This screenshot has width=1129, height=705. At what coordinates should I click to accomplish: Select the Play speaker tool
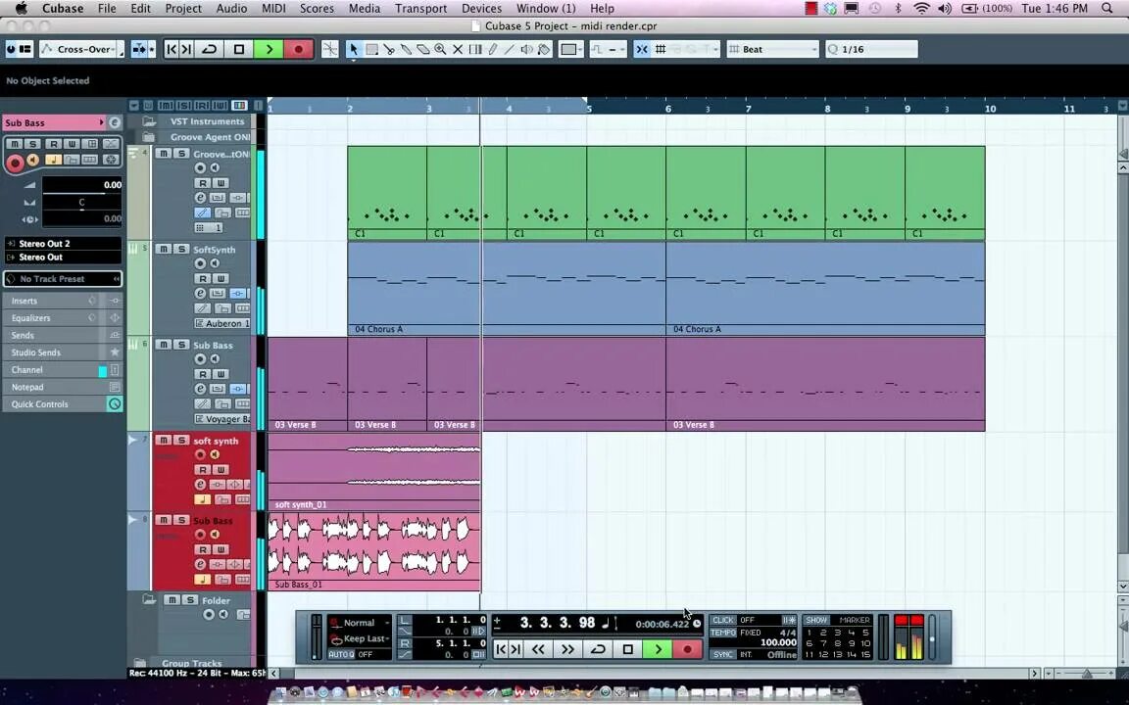pos(527,49)
